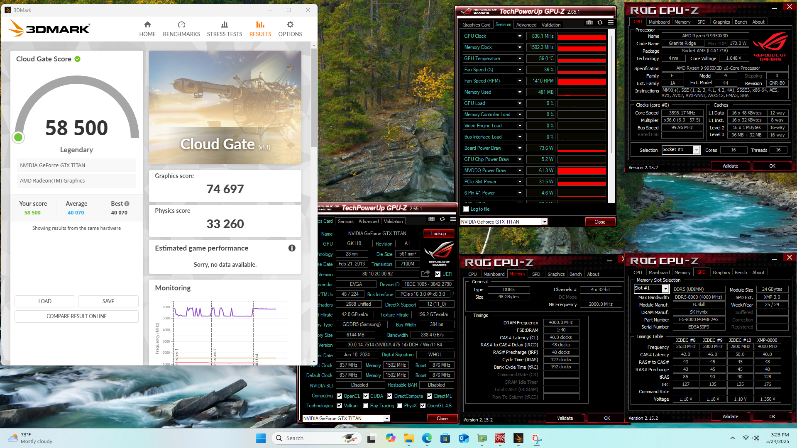Open Task View on the taskbar

coord(372,438)
